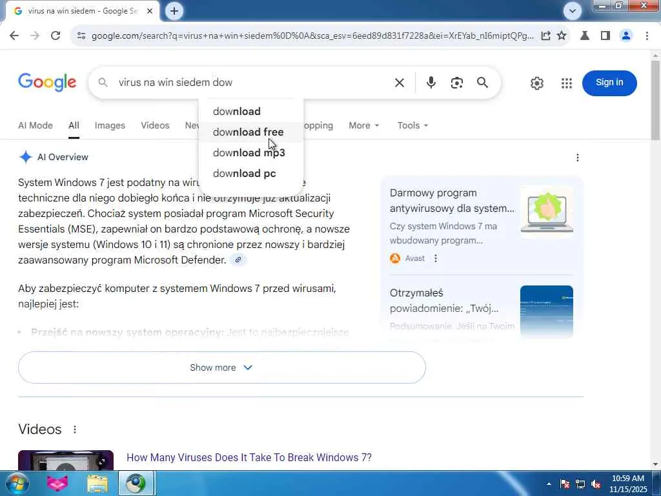This screenshot has width=661, height=496.
Task: Switch to the Videos tab
Action: coord(155,126)
